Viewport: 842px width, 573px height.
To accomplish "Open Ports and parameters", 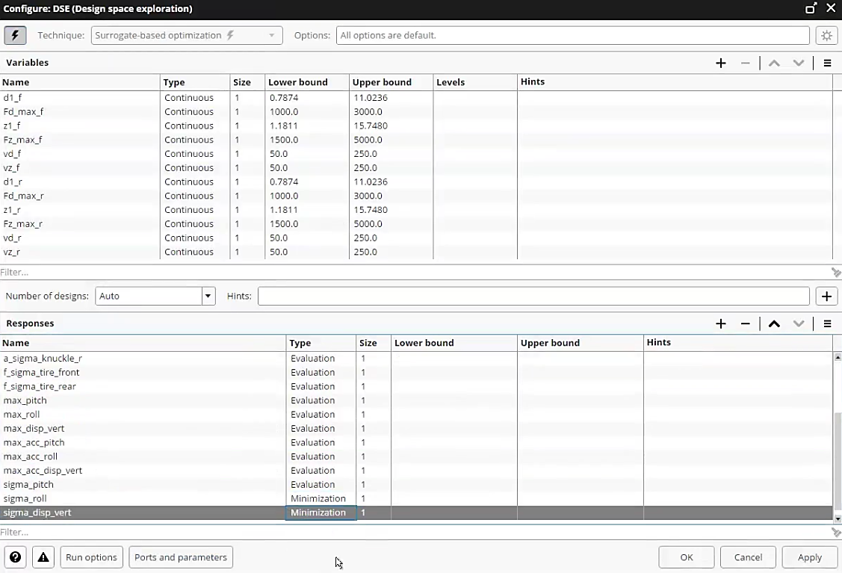I will tap(181, 557).
